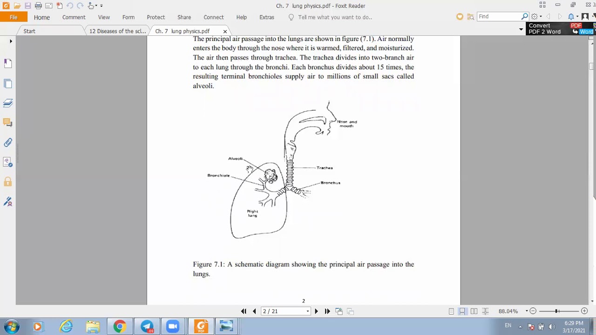Click the heart favorites icon
This screenshot has height=335, width=596.
tap(460, 17)
